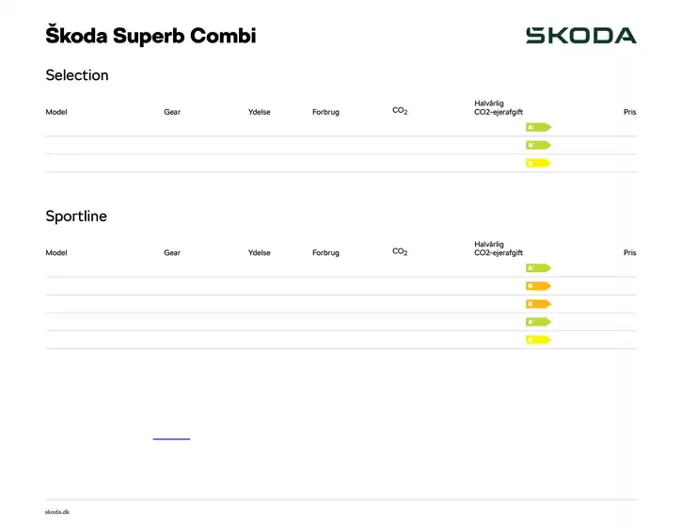Click the Ydelse column header in the Selection table
The height and width of the screenshot is (527, 682).
pyautogui.click(x=260, y=112)
